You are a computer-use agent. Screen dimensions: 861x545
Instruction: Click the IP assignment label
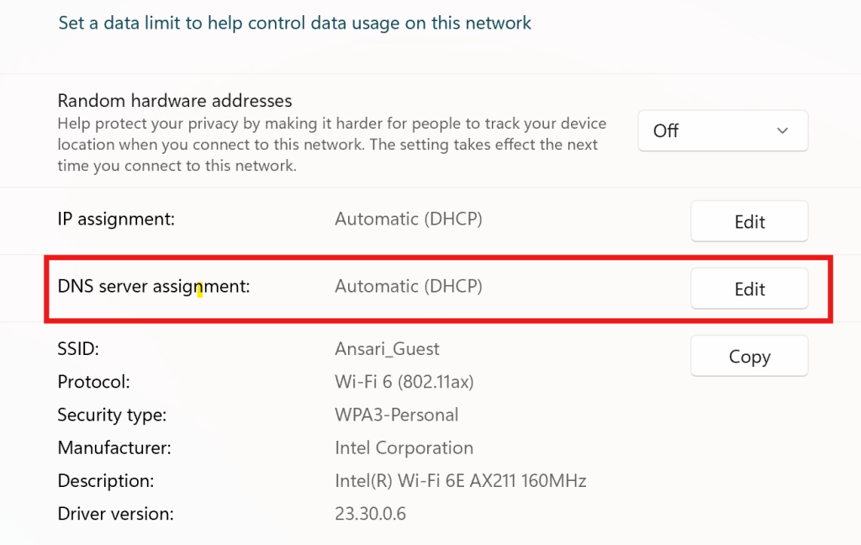click(x=116, y=220)
